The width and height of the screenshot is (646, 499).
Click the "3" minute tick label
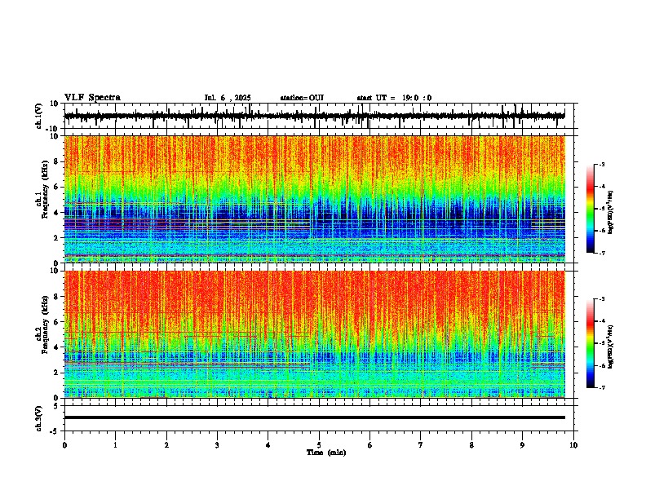click(217, 445)
